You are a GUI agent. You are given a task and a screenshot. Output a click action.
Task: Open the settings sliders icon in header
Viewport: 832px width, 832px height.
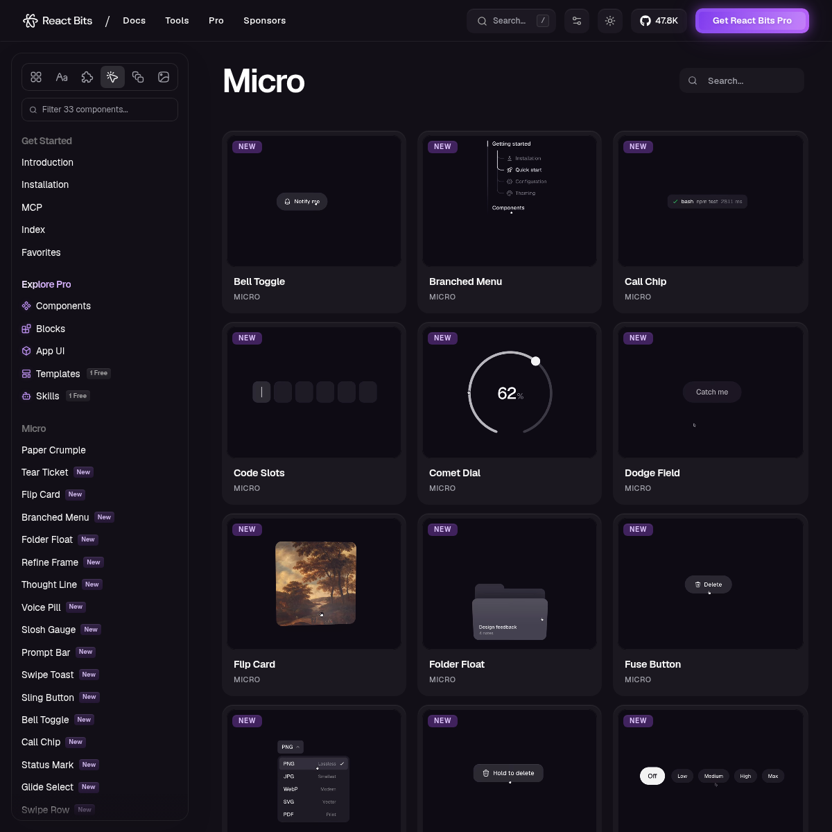[577, 21]
